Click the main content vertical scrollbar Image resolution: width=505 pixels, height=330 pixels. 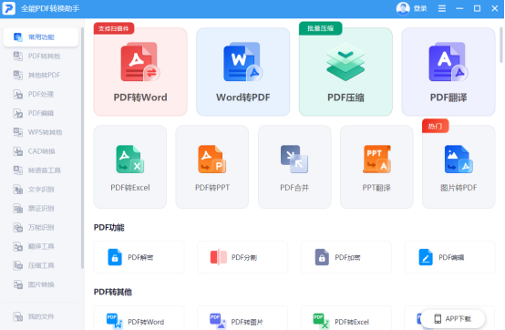(x=501, y=45)
